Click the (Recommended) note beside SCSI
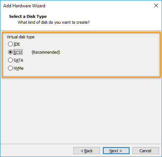 pyautogui.click(x=46, y=52)
